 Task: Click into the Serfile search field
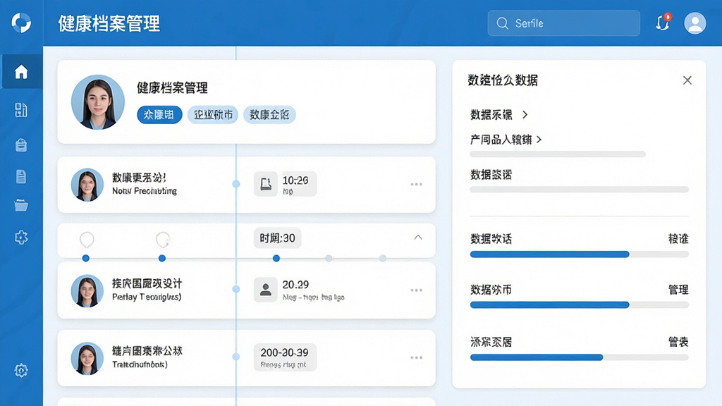[563, 23]
